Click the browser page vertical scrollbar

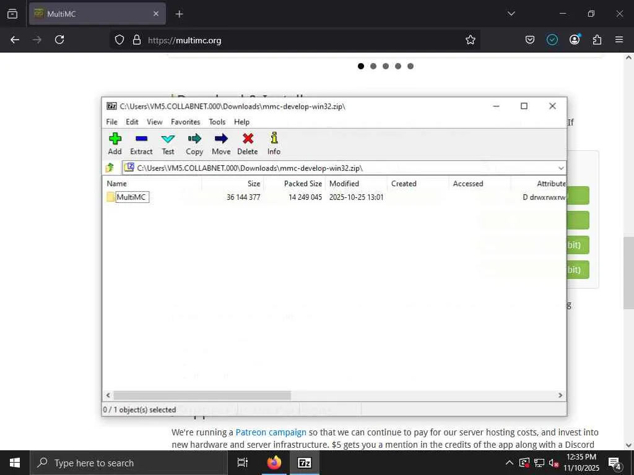[x=628, y=273]
